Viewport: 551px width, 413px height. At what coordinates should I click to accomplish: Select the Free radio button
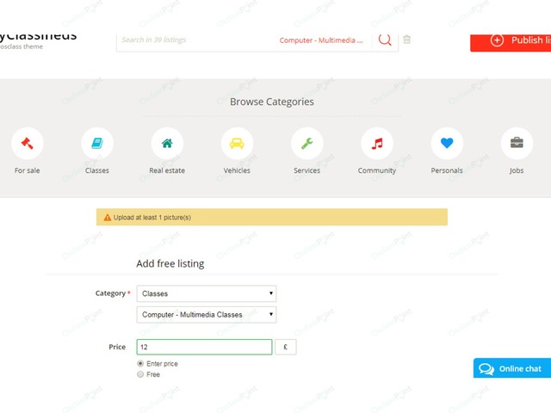[140, 374]
